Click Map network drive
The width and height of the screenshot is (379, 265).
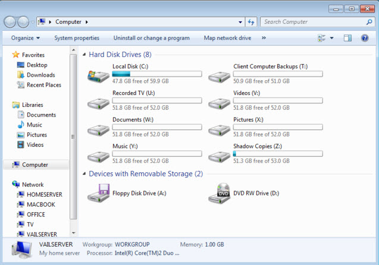[x=227, y=38]
